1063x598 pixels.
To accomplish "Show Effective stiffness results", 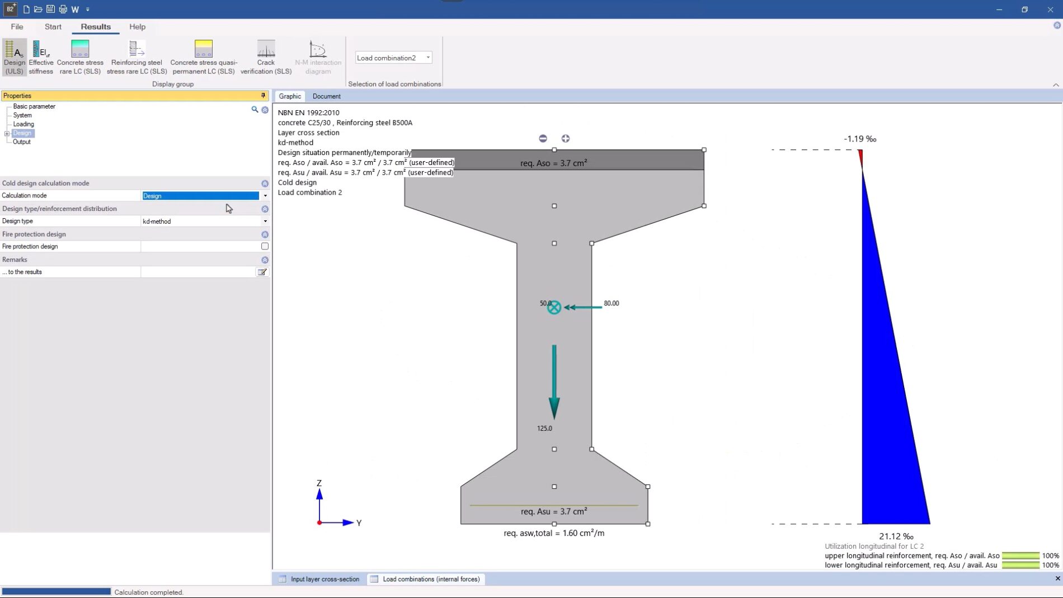I will click(x=41, y=56).
